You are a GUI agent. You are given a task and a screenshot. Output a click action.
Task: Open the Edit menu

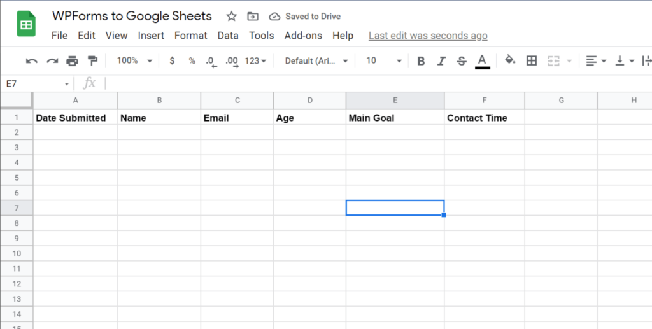[87, 36]
